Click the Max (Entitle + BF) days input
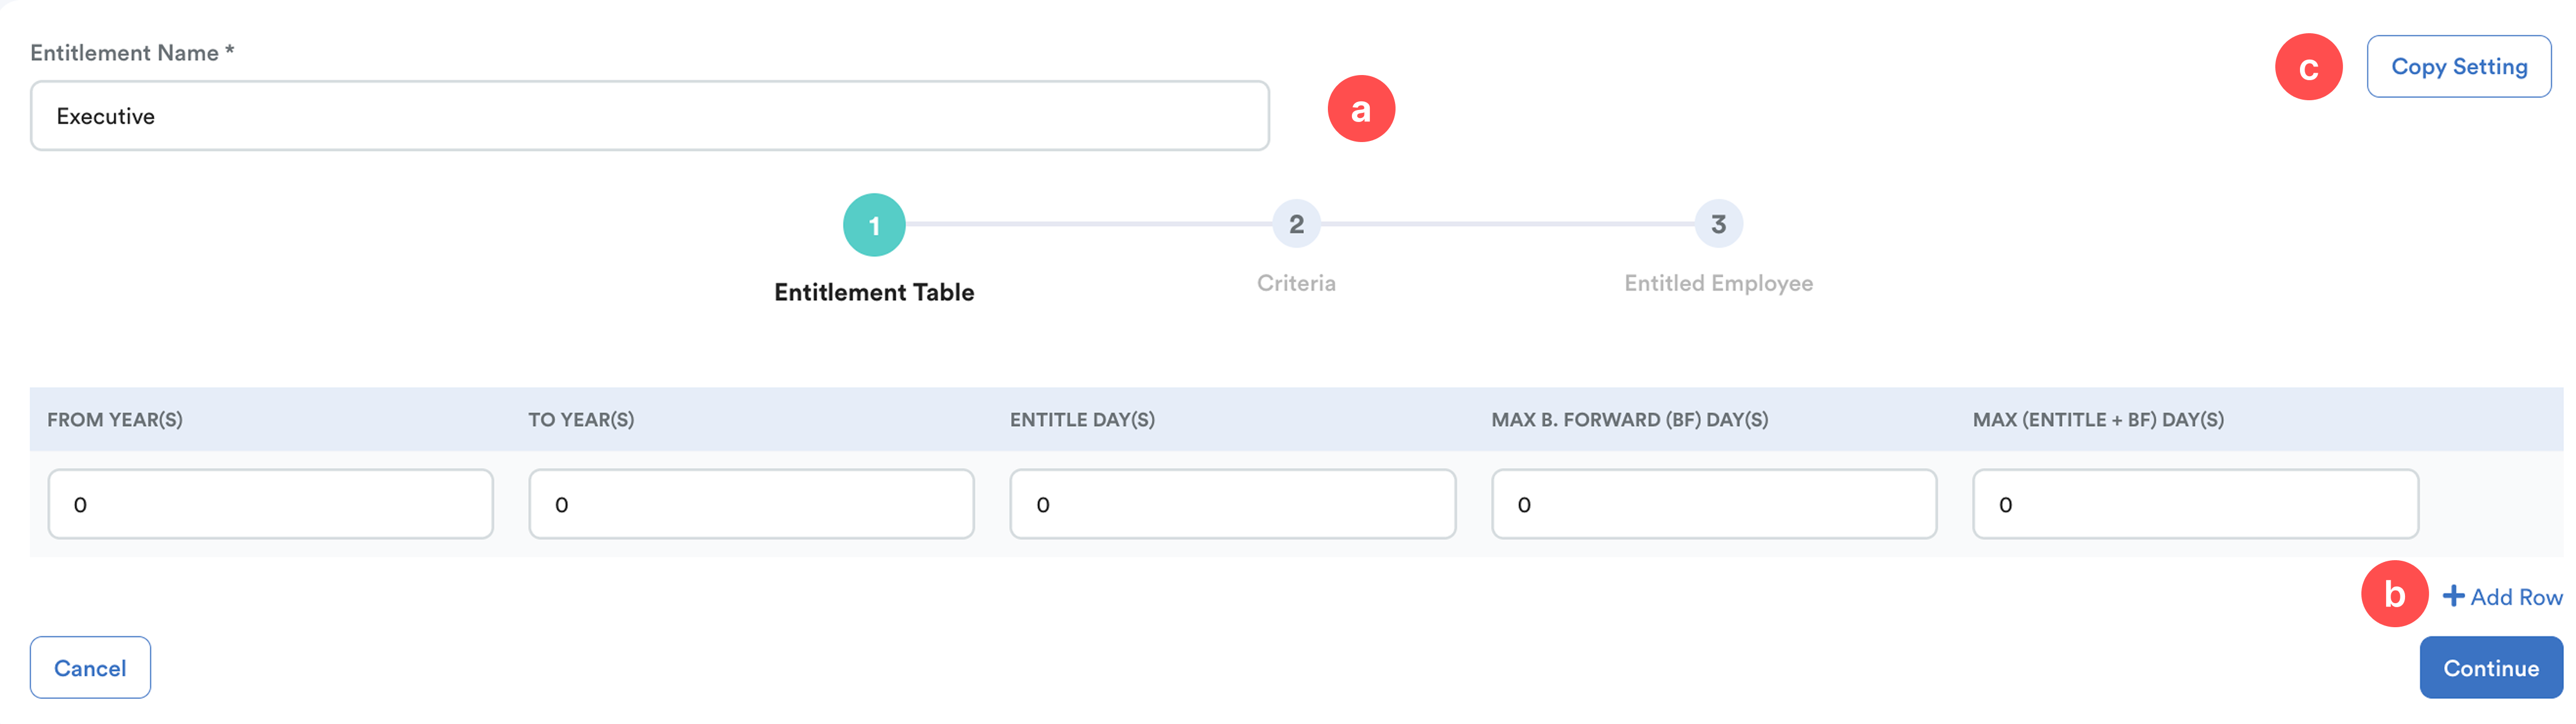Image resolution: width=2576 pixels, height=724 pixels. (2194, 504)
